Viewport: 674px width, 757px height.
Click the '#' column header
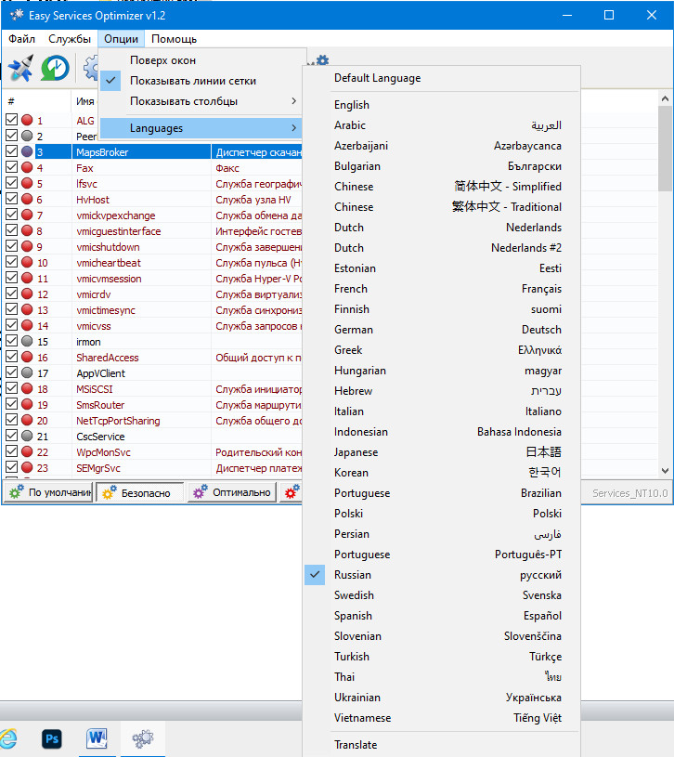[x=36, y=101]
